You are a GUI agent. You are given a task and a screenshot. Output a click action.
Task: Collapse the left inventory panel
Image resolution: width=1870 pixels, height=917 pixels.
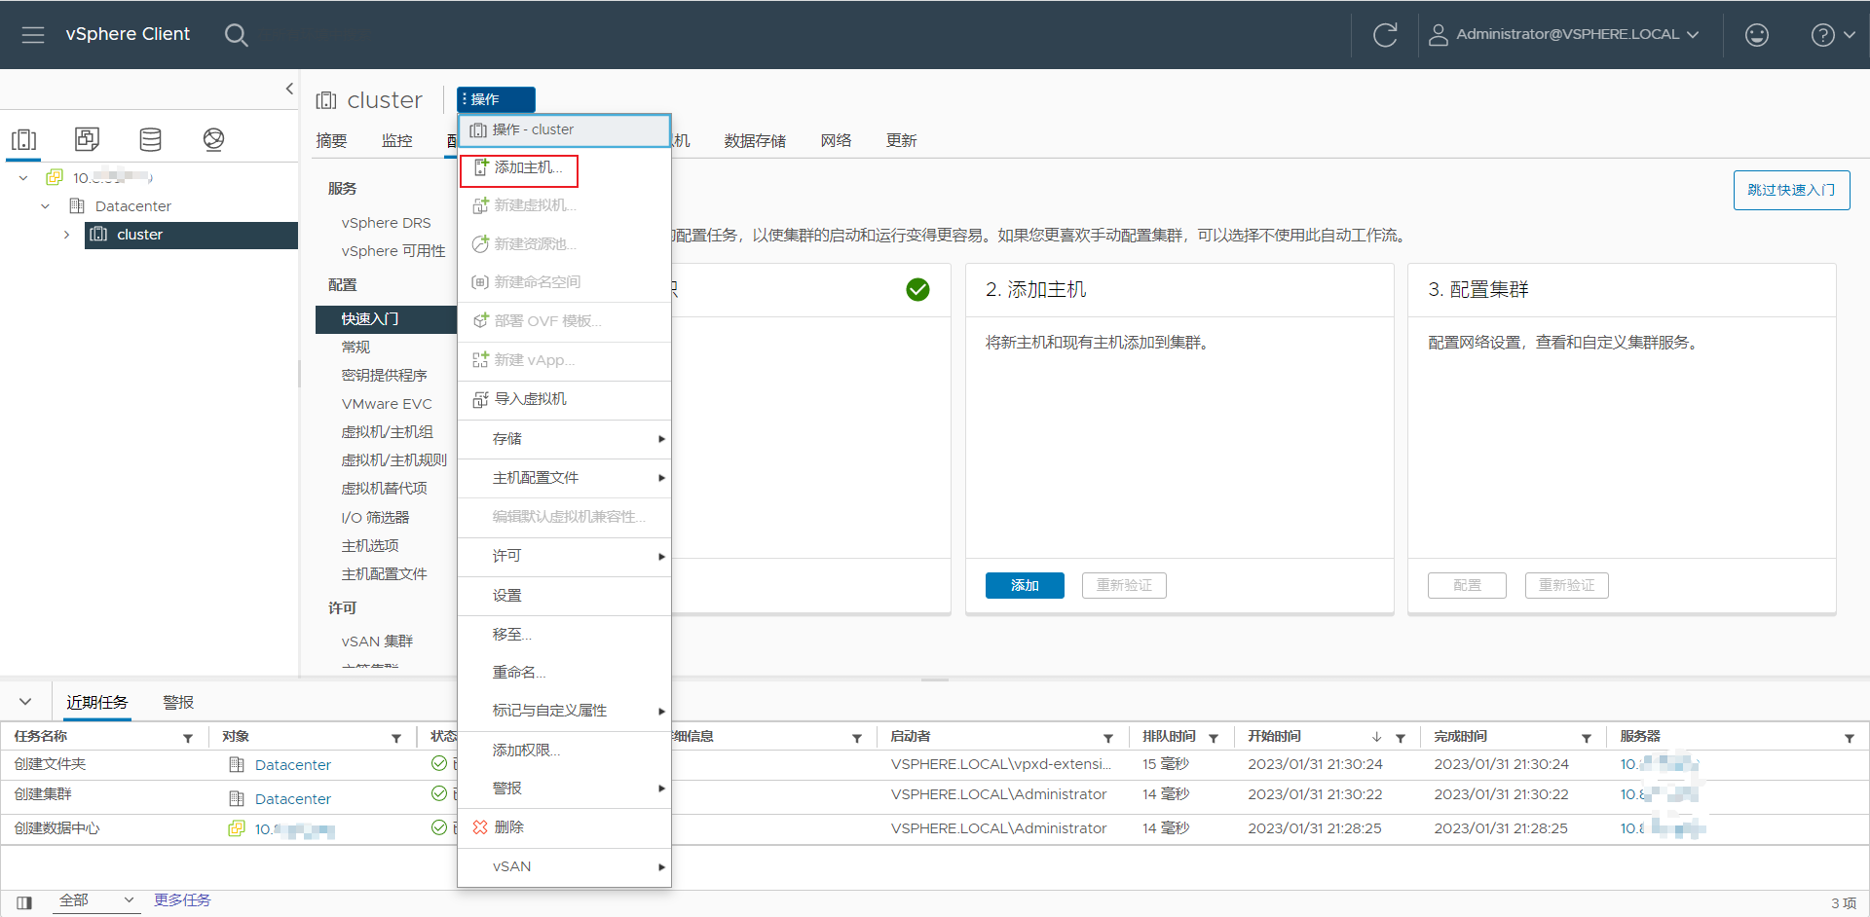(x=289, y=89)
